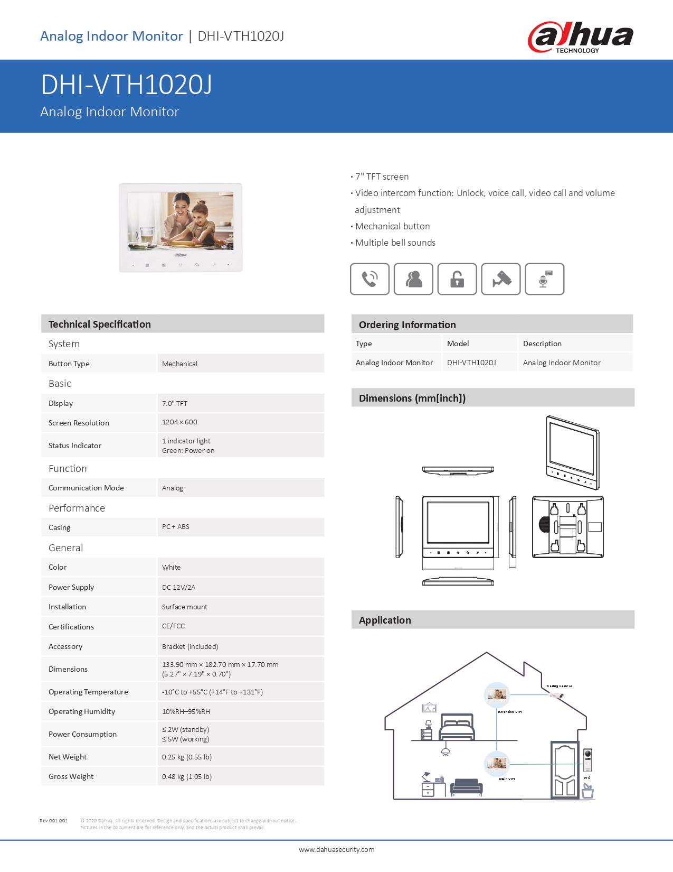Click the microphone voice message icon

click(x=545, y=279)
